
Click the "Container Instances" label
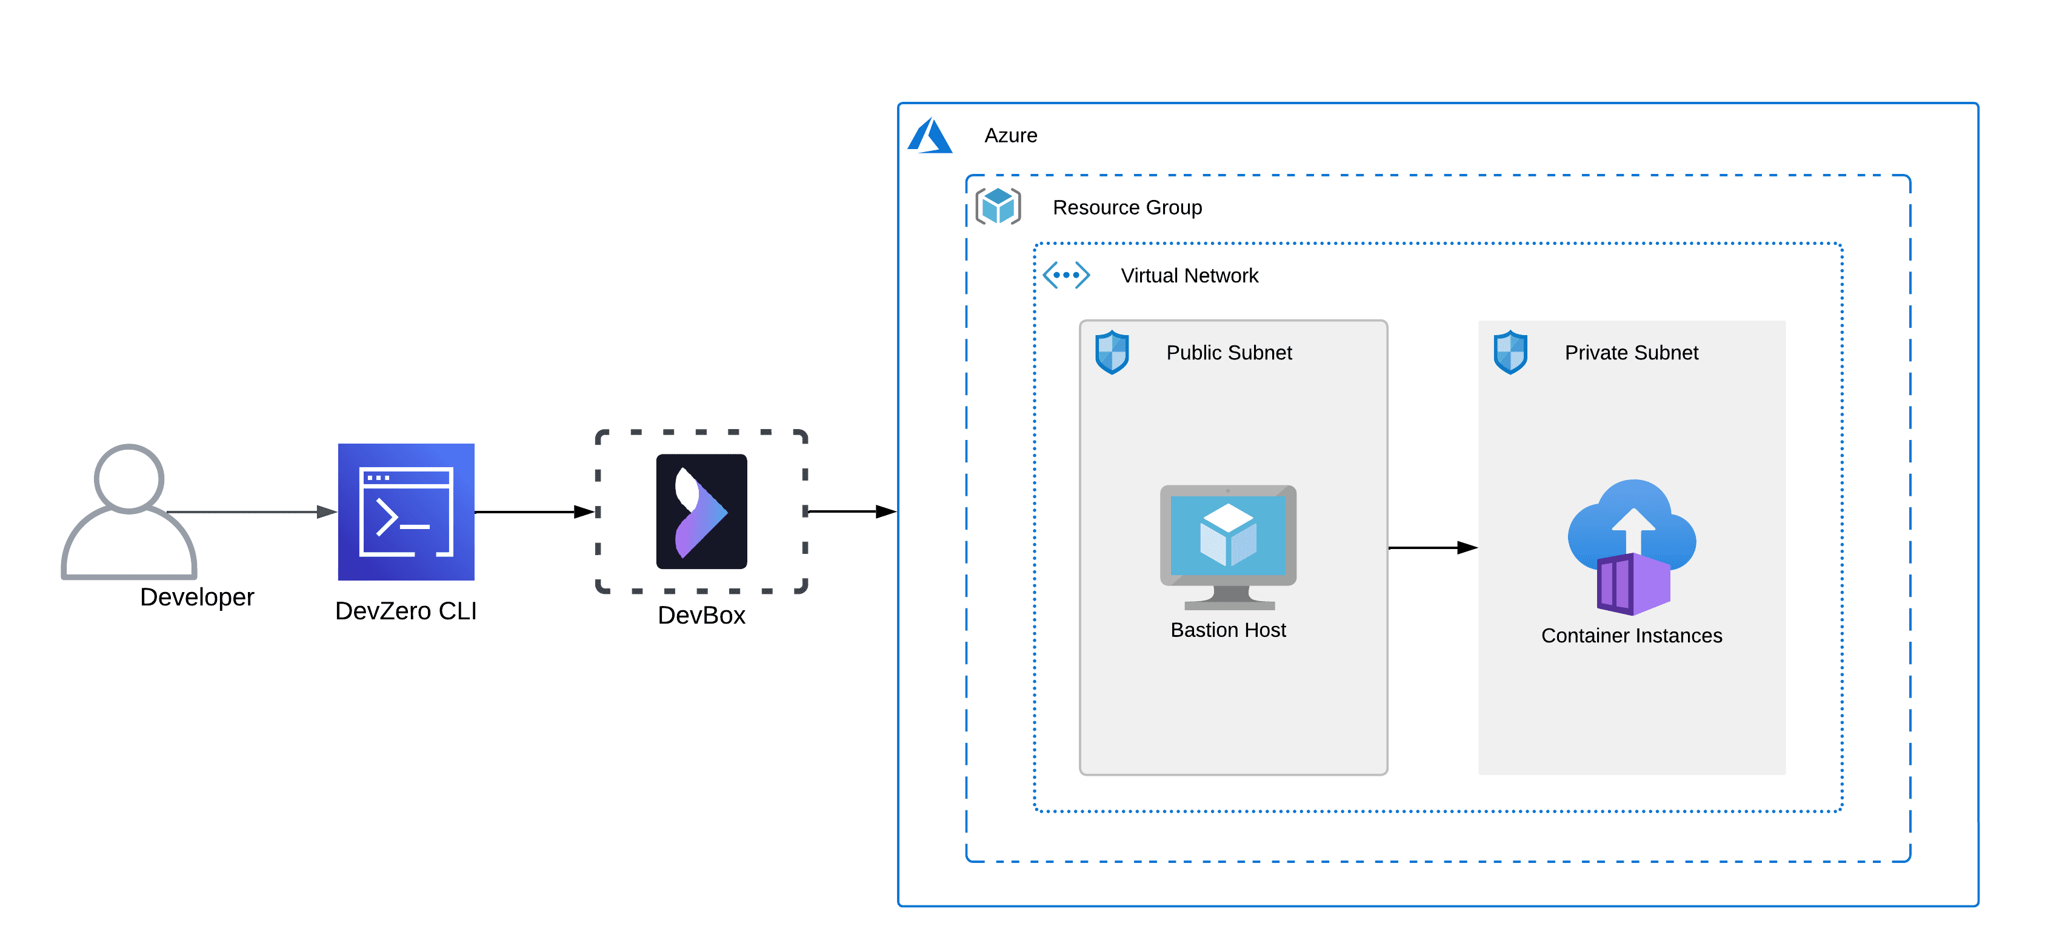[1631, 636]
